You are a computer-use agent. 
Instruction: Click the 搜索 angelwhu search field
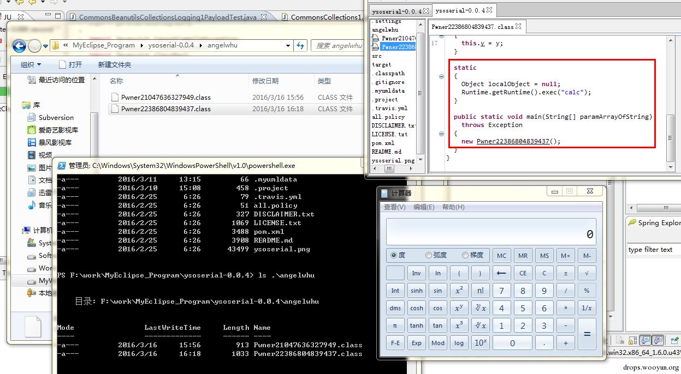tap(337, 46)
